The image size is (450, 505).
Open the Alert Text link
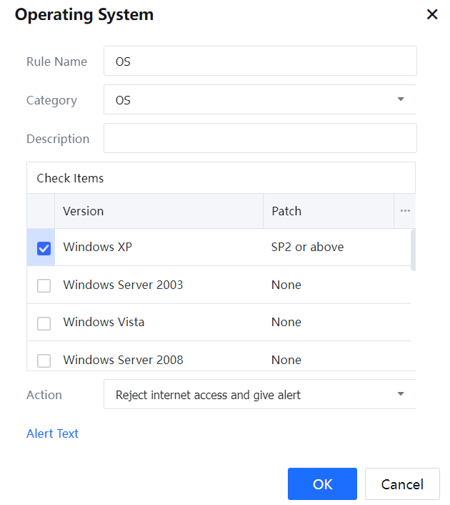tap(52, 433)
